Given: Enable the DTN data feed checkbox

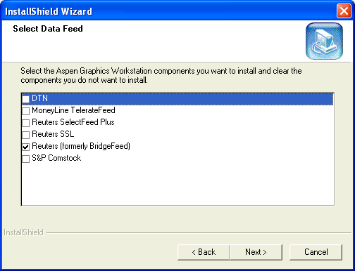Looking at the screenshot, I should (x=25, y=99).
